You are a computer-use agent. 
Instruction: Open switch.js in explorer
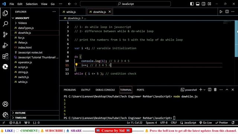tap(23, 77)
